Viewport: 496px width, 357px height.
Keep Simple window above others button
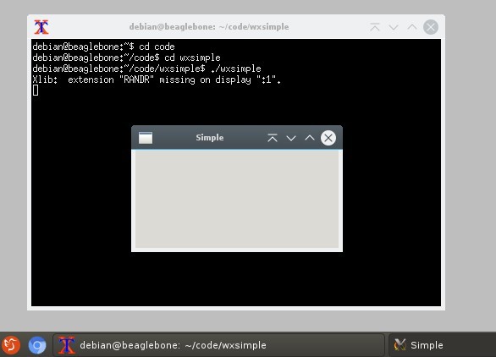(x=273, y=138)
